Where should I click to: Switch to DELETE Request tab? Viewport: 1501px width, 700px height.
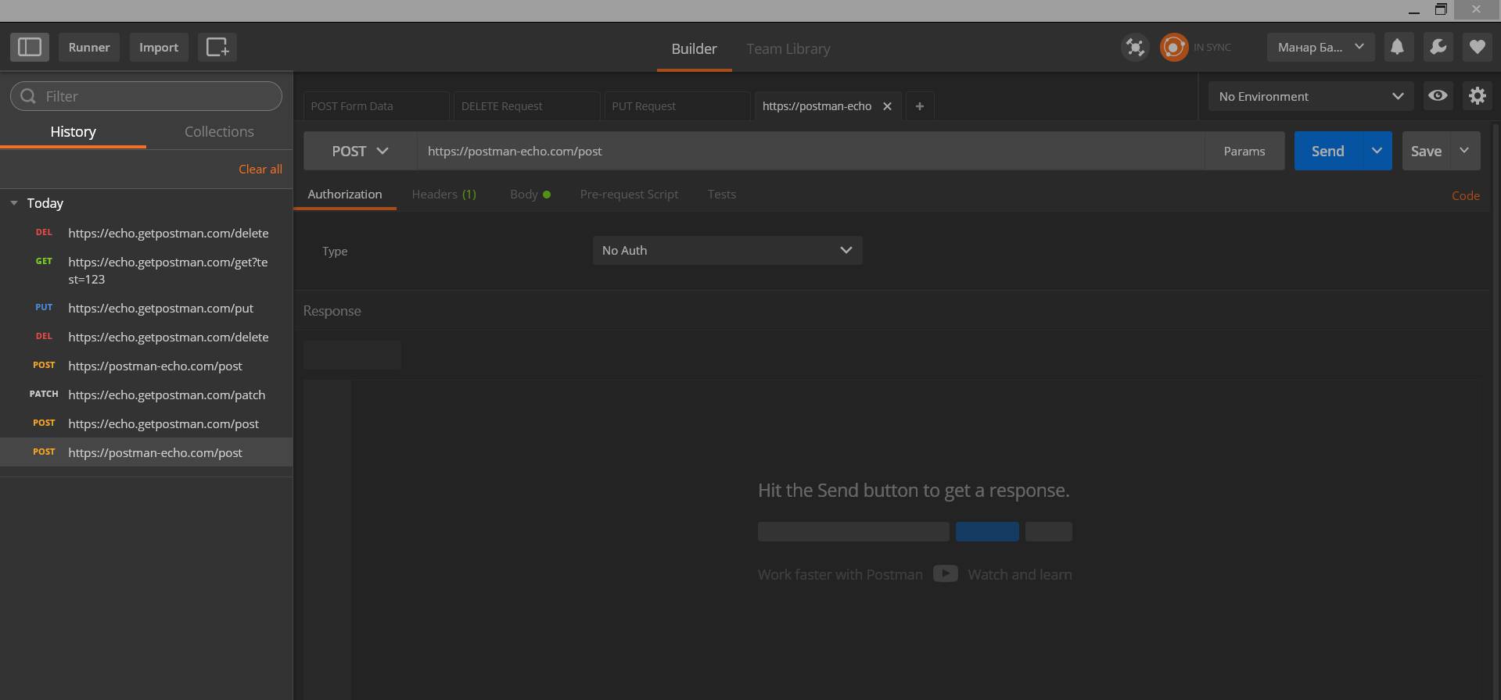526,106
